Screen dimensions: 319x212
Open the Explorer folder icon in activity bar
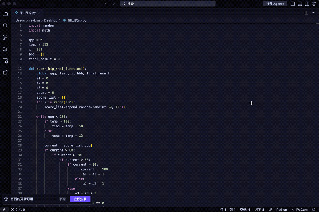pyautogui.click(x=5, y=14)
